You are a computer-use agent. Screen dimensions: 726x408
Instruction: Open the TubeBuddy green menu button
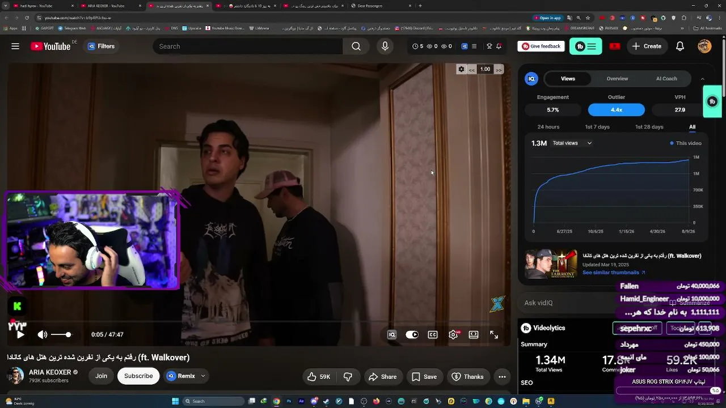click(x=586, y=46)
